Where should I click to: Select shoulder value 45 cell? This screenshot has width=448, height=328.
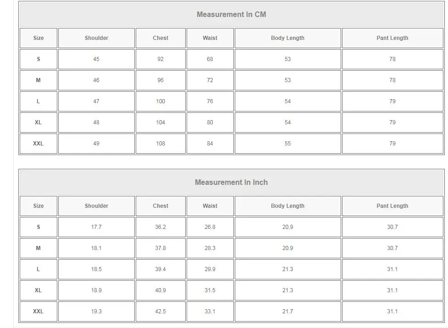pos(96,59)
